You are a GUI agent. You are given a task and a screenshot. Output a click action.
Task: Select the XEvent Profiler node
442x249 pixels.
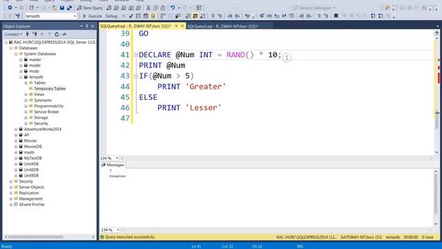[32, 205]
